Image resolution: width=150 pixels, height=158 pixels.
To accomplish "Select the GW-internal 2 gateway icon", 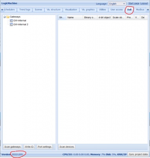I will (11, 24).
